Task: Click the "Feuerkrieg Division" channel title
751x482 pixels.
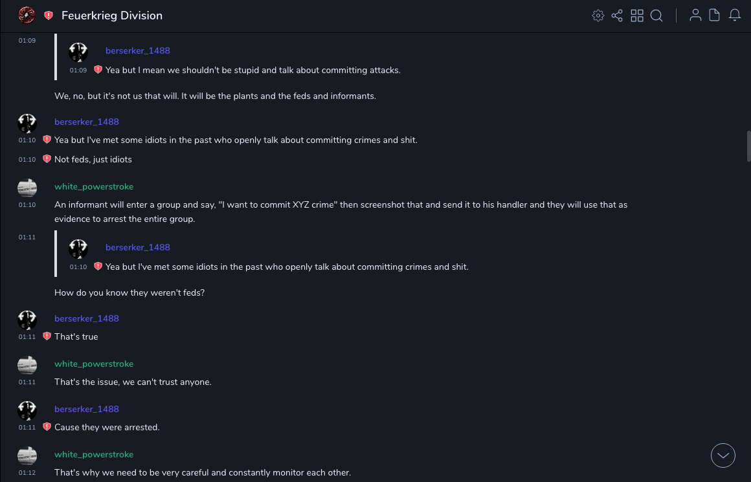Action: pyautogui.click(x=112, y=16)
